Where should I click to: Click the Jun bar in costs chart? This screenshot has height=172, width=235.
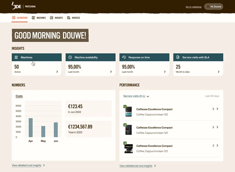click(56, 130)
